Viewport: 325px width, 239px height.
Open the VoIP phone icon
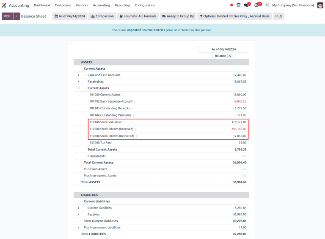(x=238, y=5)
